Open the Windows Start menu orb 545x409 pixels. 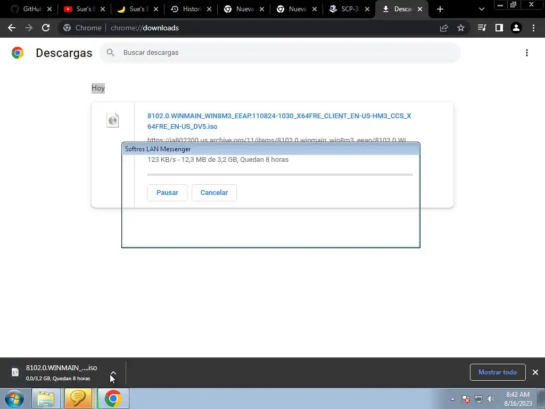click(14, 398)
